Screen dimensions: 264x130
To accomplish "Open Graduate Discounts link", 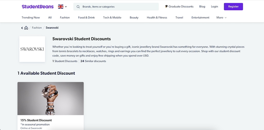I will (179, 6).
